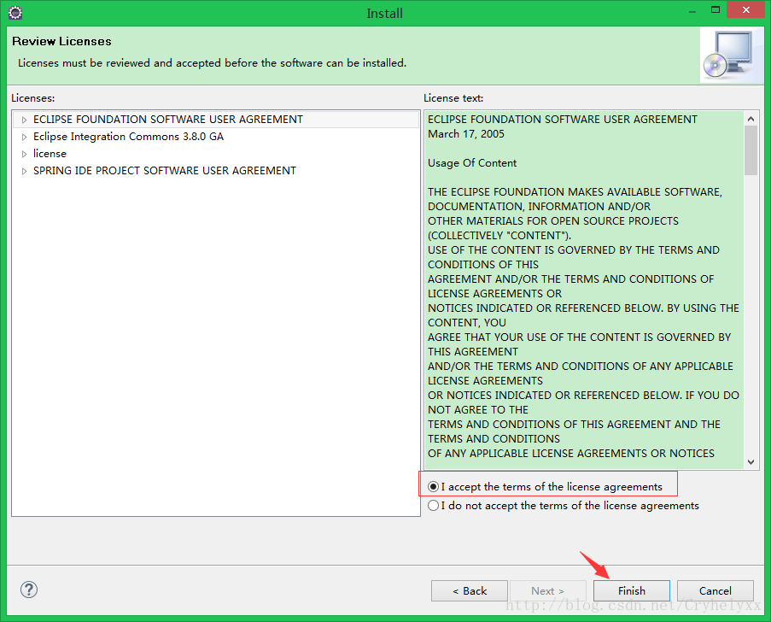The image size is (771, 622).
Task: Click the Cancel button
Action: [716, 590]
